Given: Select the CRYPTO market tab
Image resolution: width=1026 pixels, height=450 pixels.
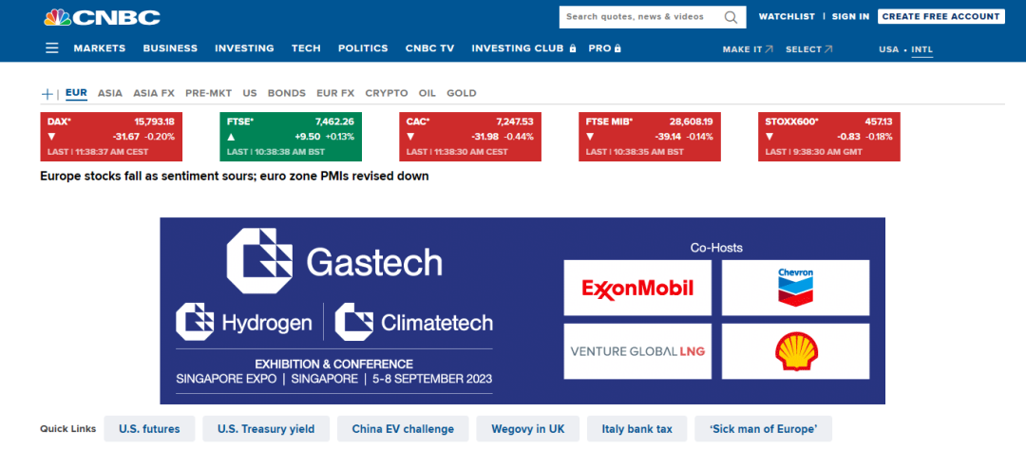Looking at the screenshot, I should click(387, 93).
